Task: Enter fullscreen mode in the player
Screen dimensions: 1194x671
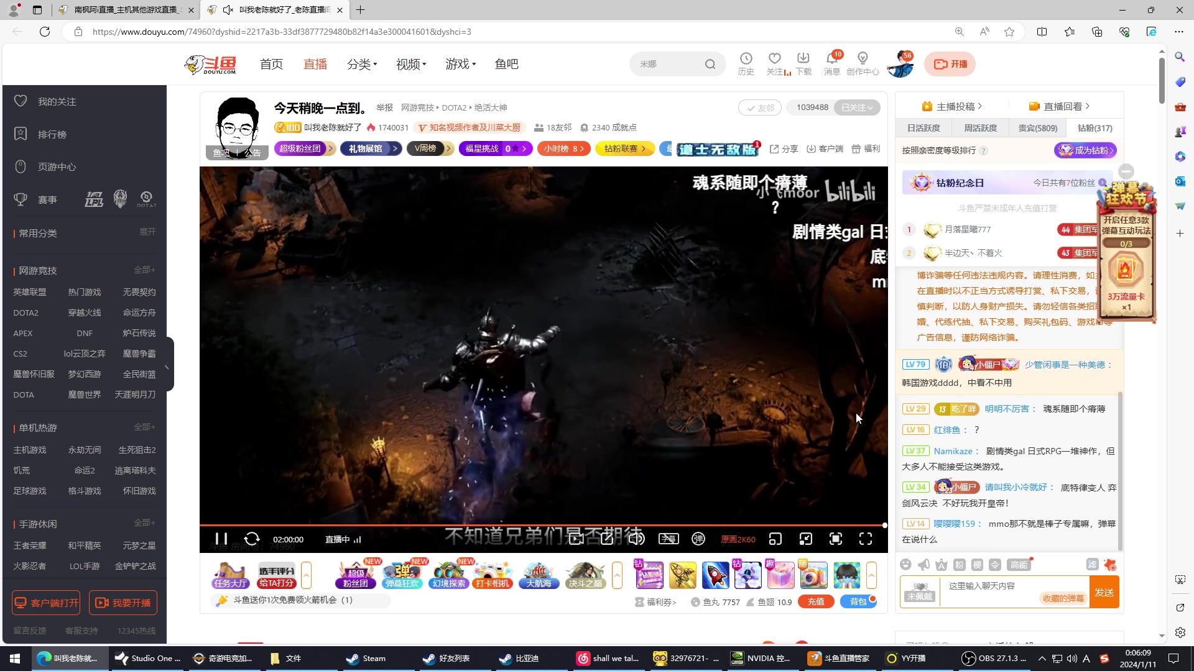Action: point(866,539)
